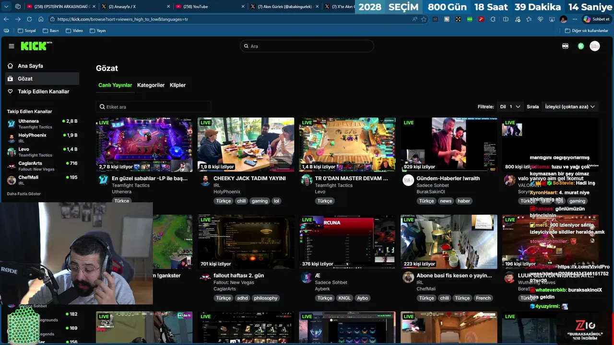The image size is (614, 345).
Task: Click the green circular icon in Kick header
Action: point(581,46)
